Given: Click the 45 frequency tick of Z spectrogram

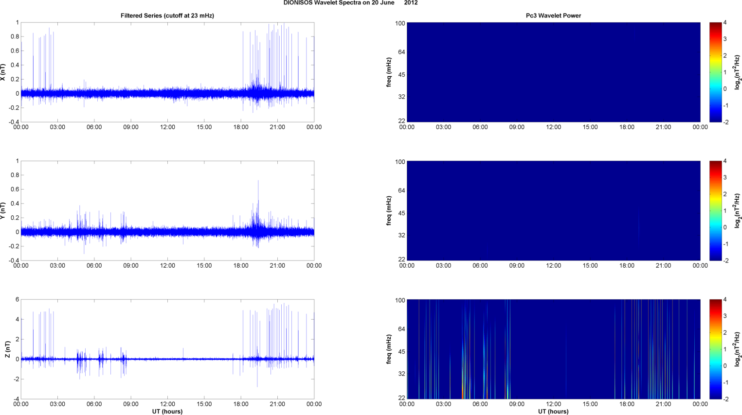Looking at the screenshot, I should (401, 352).
